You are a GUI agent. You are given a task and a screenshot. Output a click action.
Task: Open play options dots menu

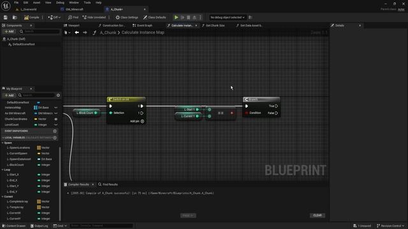(200, 17)
